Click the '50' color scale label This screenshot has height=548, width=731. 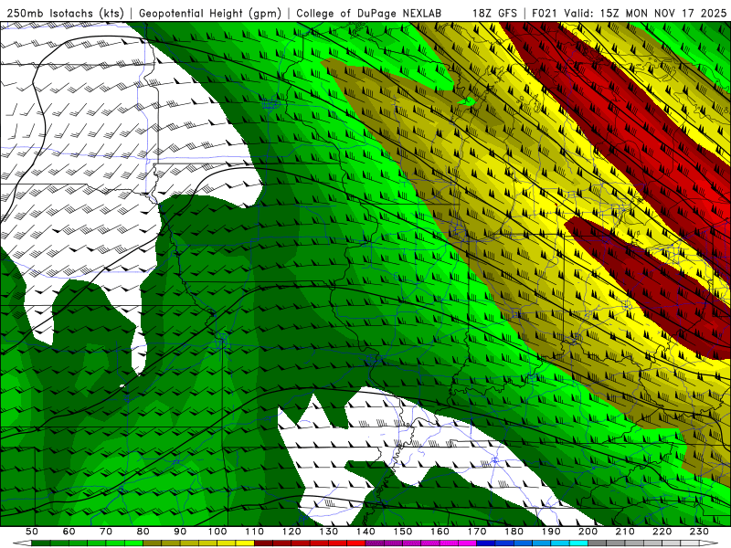[x=32, y=532]
